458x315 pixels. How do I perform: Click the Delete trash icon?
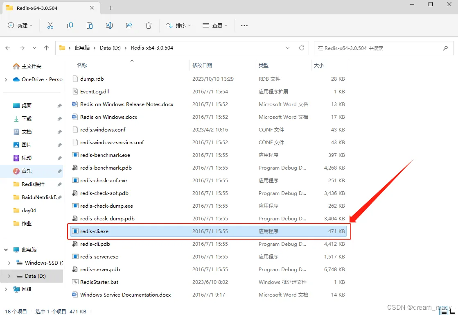[x=149, y=26]
